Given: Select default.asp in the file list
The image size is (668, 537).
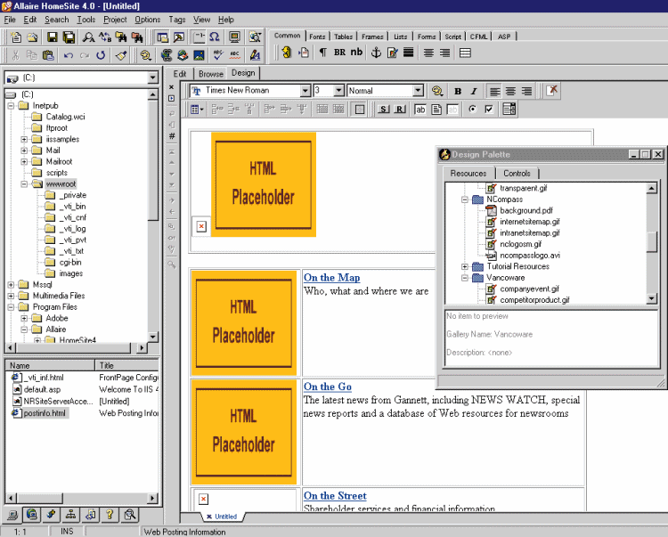Looking at the screenshot, I should tap(42, 389).
